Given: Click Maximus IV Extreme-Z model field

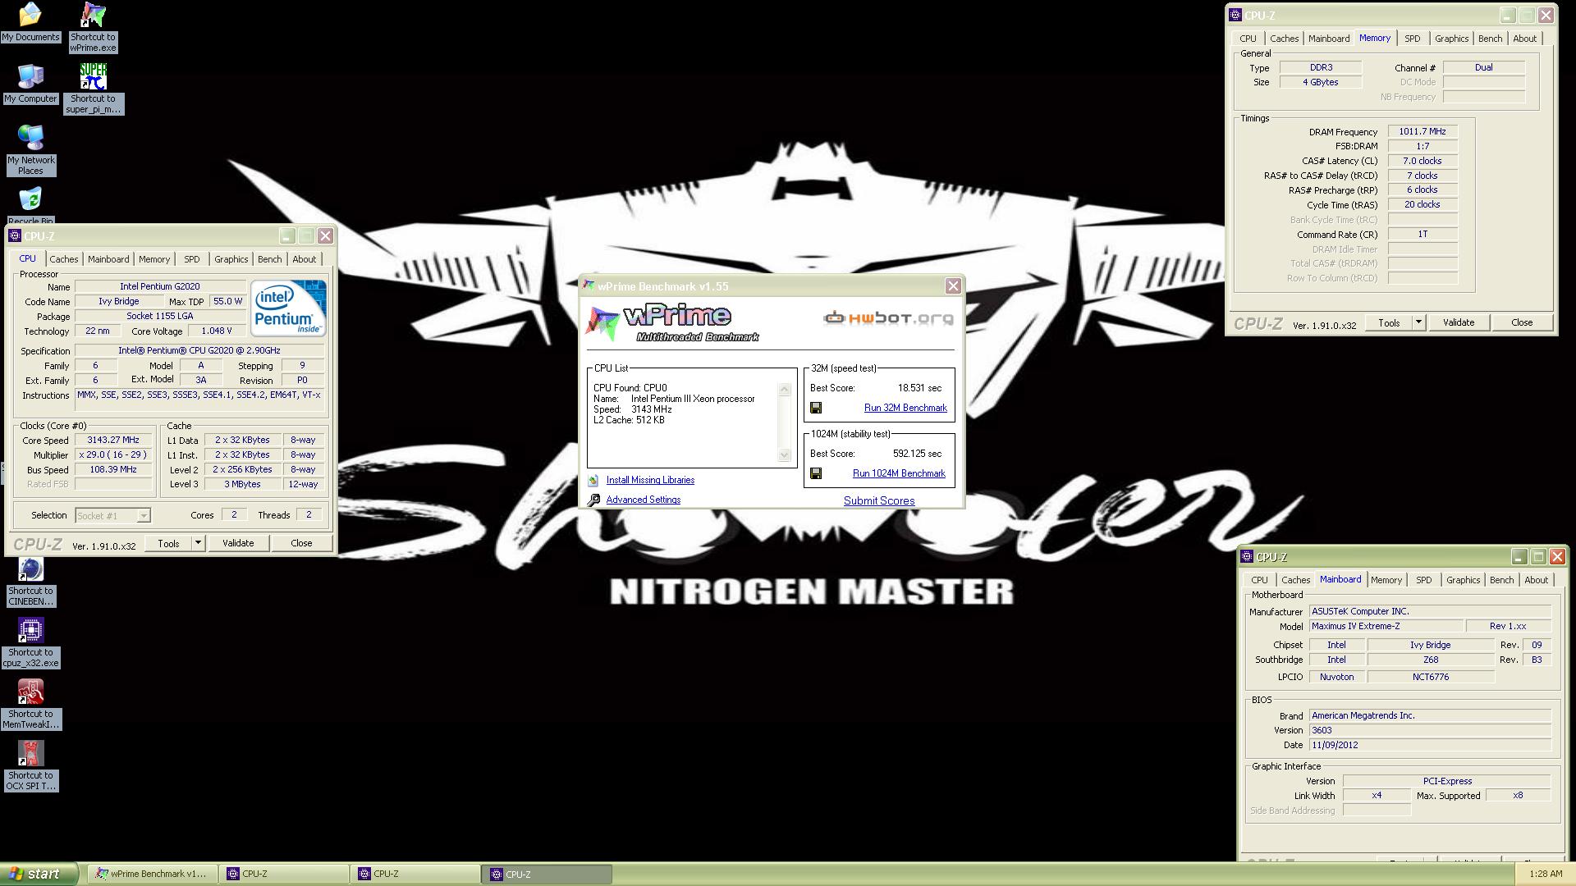Looking at the screenshot, I should pos(1386,626).
